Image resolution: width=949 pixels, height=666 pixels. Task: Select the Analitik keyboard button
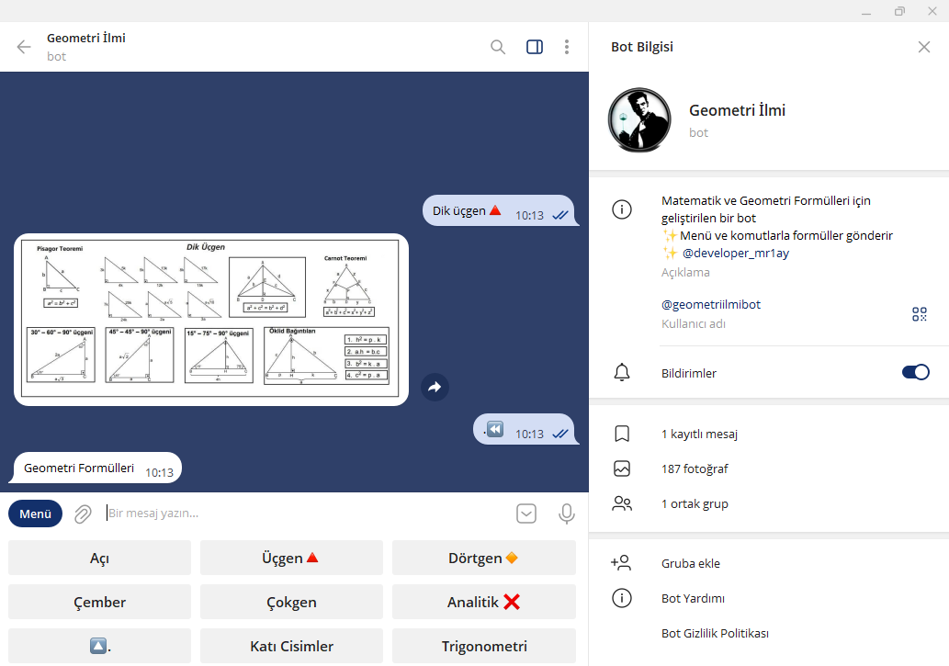click(483, 602)
